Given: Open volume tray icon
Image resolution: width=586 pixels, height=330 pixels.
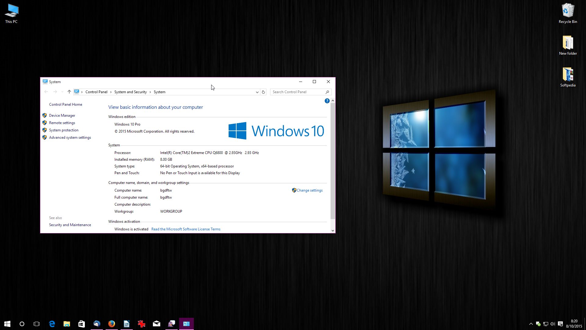Looking at the screenshot, I should coord(553,324).
